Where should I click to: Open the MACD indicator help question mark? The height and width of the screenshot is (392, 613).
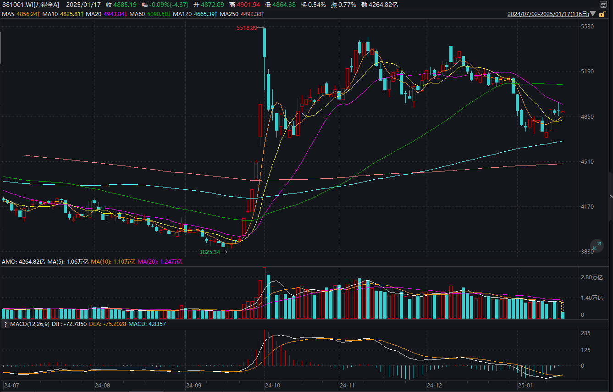(x=5, y=324)
